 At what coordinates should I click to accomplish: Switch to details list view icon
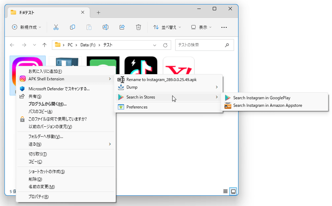point(225,191)
